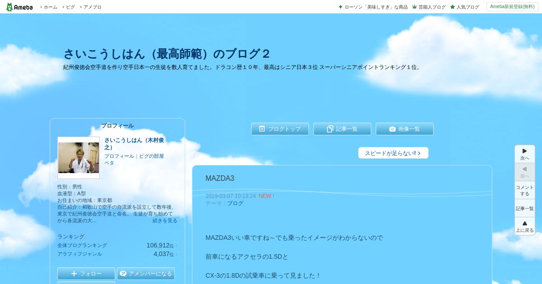Screen dimensions: 542x284
Task: Click Ameba新規登録(無料) button
Action: (512, 7)
